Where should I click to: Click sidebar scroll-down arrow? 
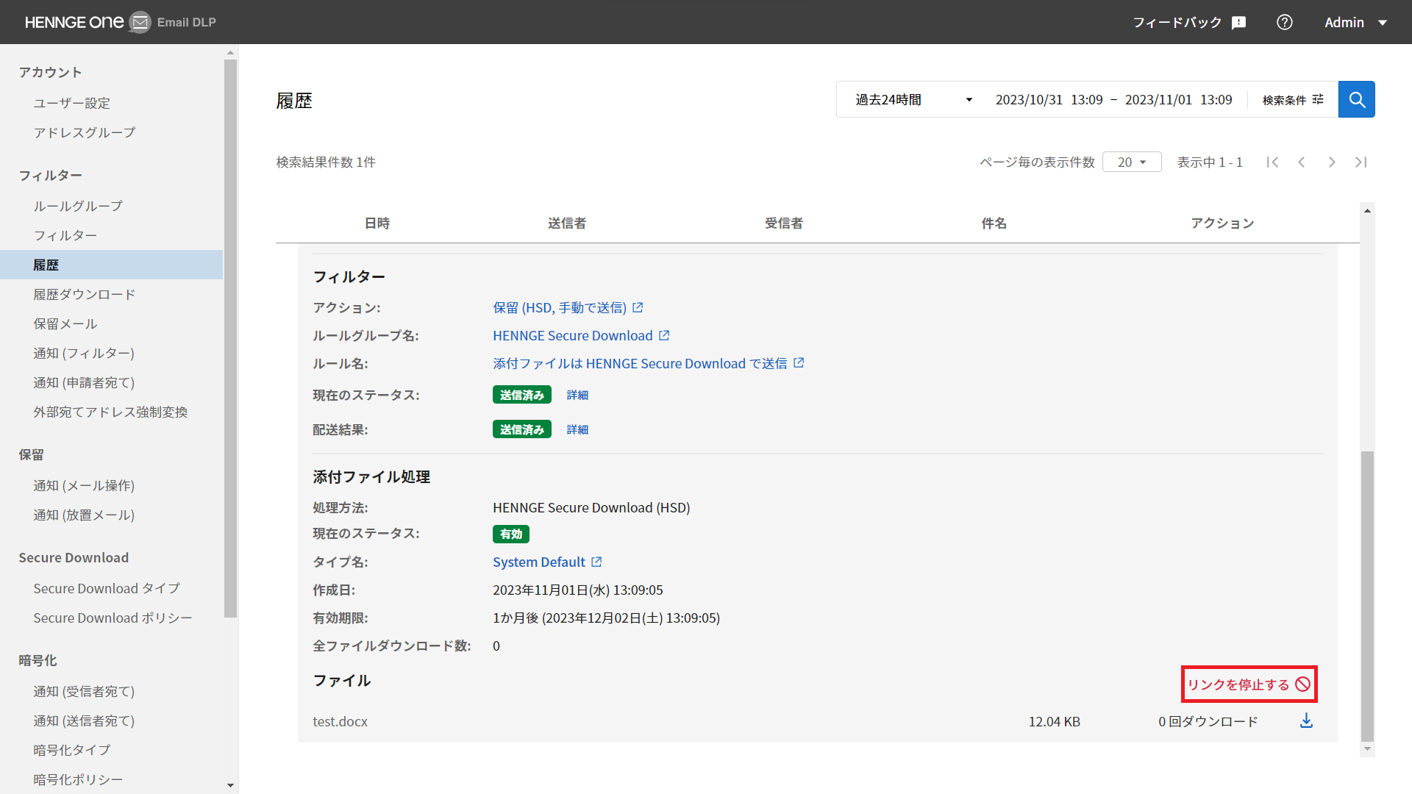click(230, 785)
